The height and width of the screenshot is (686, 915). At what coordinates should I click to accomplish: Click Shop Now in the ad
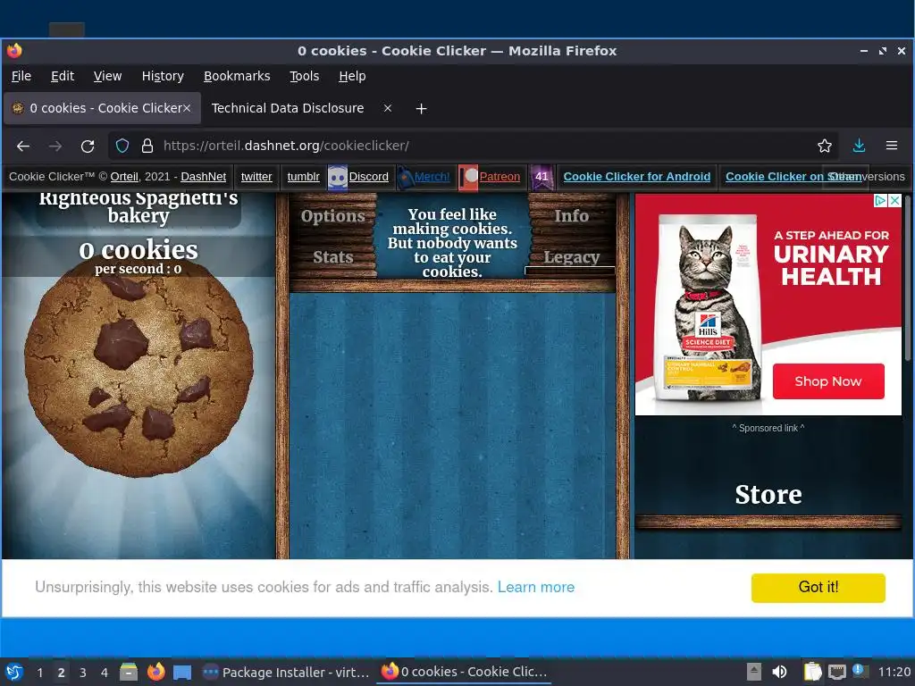click(x=828, y=381)
